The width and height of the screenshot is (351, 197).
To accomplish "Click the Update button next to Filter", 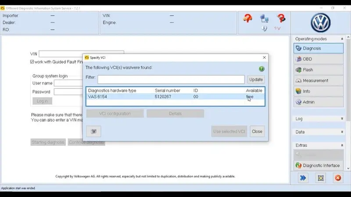I will 256,80.
